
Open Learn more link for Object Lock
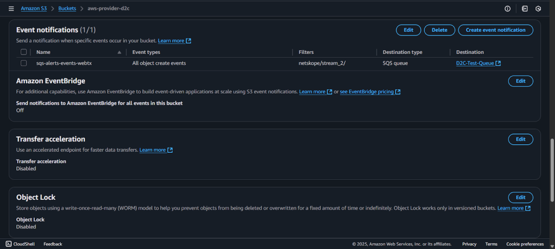click(x=514, y=208)
